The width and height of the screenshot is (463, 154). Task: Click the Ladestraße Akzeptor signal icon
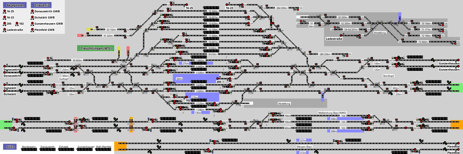[5, 30]
